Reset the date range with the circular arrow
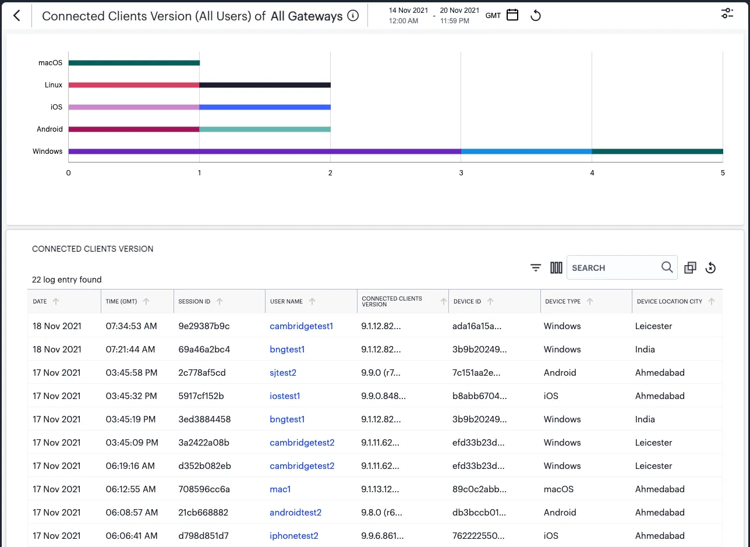The width and height of the screenshot is (750, 547). [x=536, y=16]
